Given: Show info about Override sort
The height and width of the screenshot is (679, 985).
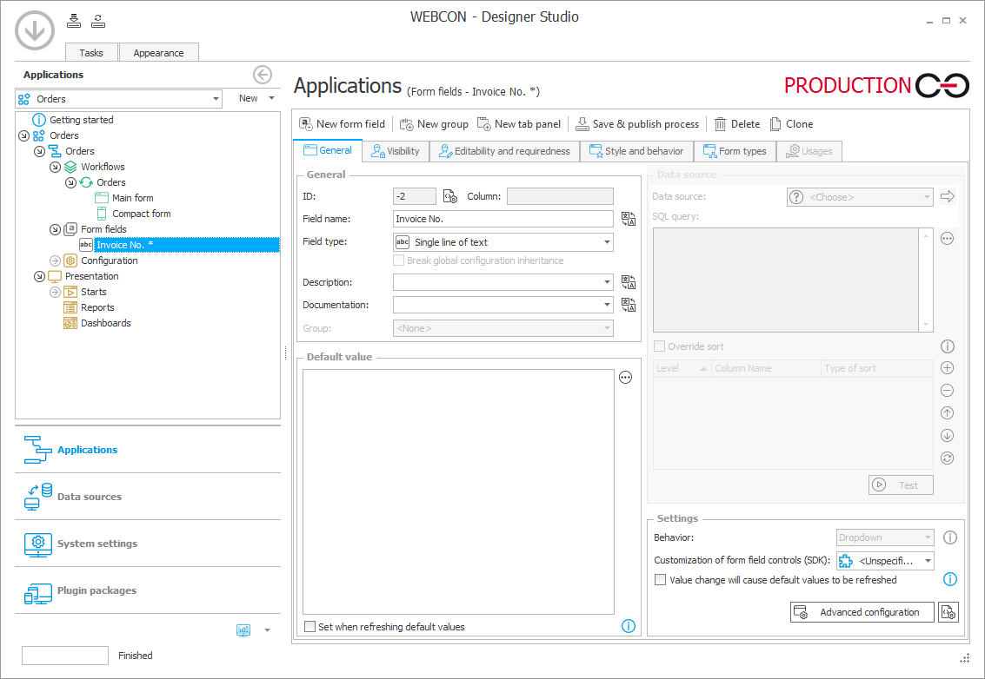Looking at the screenshot, I should point(948,346).
